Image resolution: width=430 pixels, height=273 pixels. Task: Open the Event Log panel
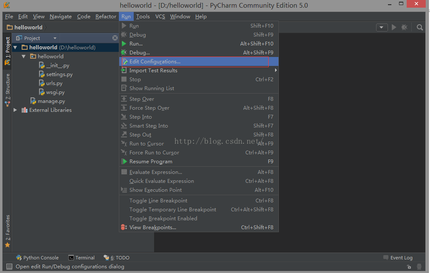click(x=398, y=258)
